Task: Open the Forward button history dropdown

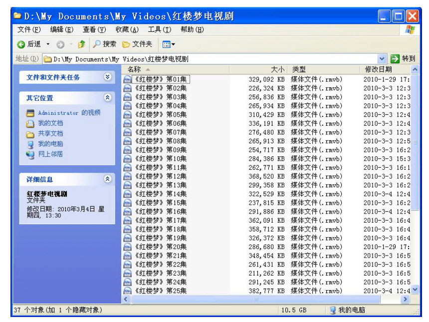Action: click(x=71, y=44)
